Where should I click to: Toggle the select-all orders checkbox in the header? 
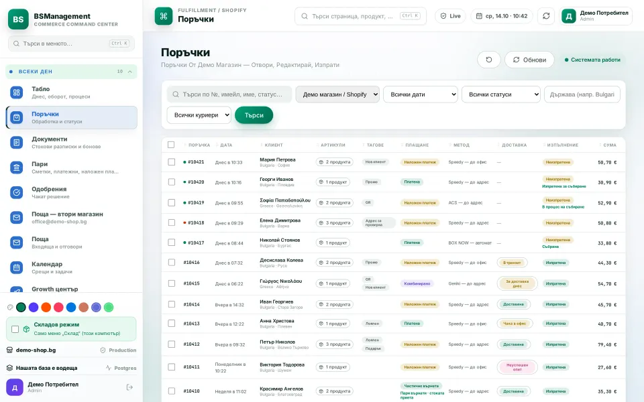coord(171,145)
